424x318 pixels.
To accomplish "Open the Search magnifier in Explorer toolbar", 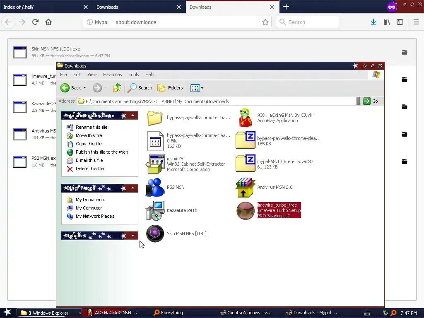I will click(x=140, y=88).
